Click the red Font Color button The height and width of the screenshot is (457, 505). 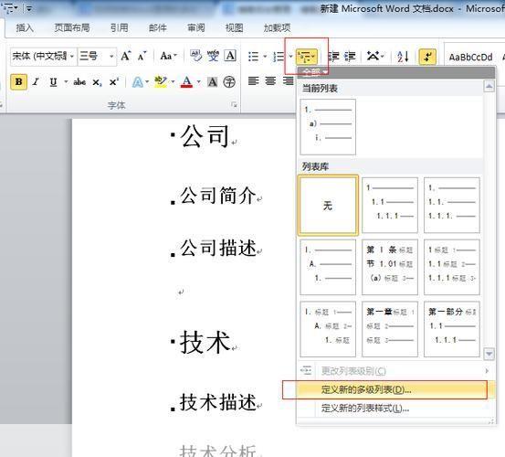point(187,82)
